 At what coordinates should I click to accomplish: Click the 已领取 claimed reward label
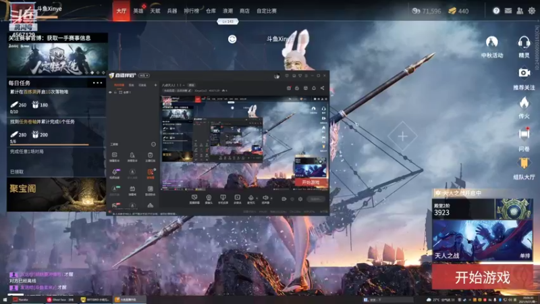(17, 172)
